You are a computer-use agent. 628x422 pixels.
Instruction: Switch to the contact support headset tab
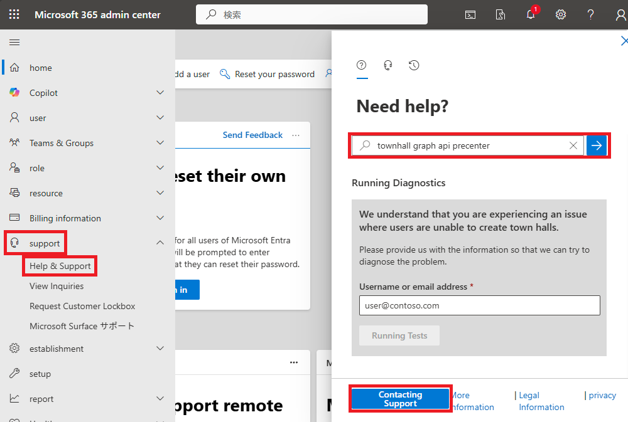coord(387,65)
